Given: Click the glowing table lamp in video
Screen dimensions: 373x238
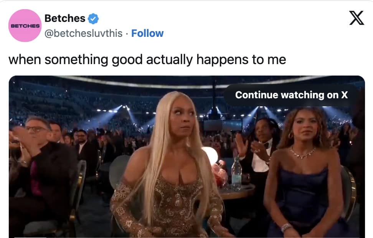Looking at the screenshot, I should click(x=210, y=155).
